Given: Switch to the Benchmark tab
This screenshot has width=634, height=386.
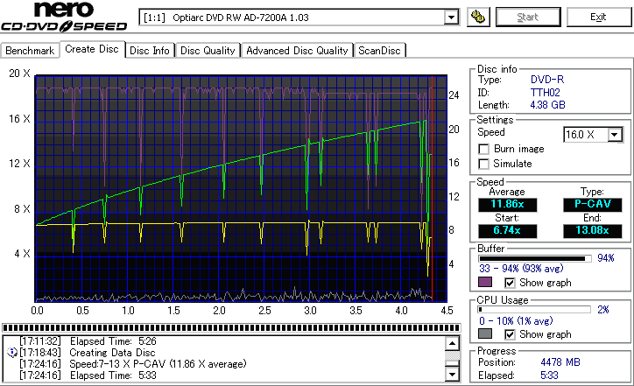Looking at the screenshot, I should point(30,51).
